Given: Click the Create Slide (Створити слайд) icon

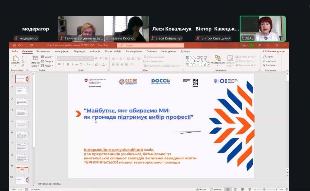Looking at the screenshot, I should click(35, 58).
